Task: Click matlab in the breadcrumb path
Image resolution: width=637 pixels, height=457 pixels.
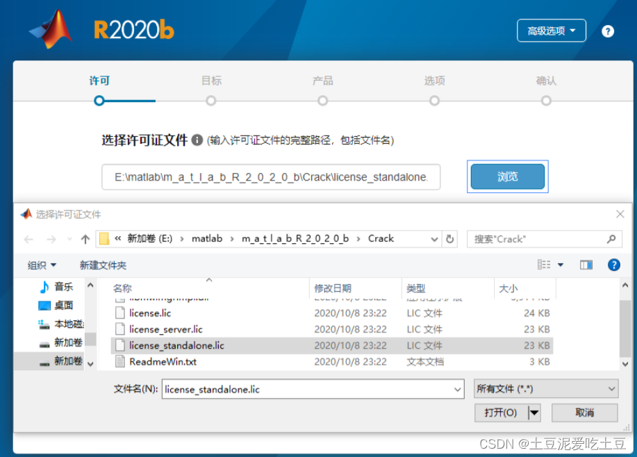Action: pos(207,238)
